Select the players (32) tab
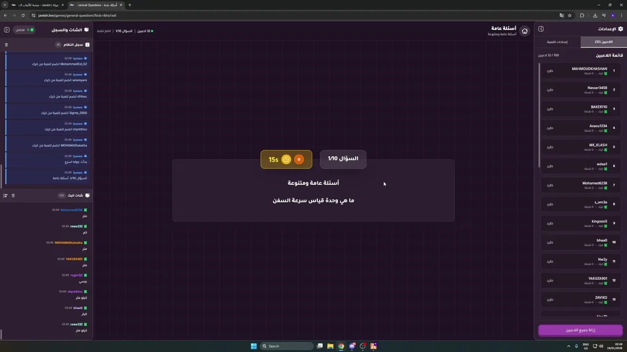 coord(603,42)
